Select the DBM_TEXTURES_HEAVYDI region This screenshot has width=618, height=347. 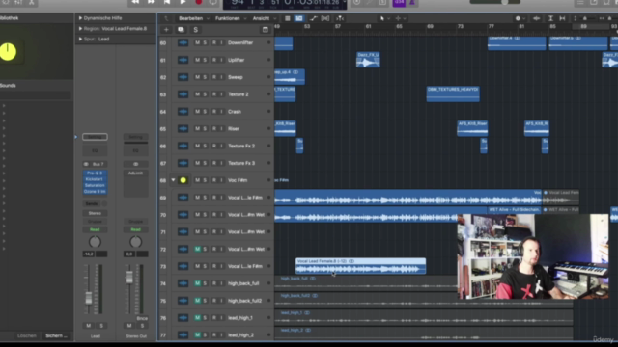[x=453, y=94]
